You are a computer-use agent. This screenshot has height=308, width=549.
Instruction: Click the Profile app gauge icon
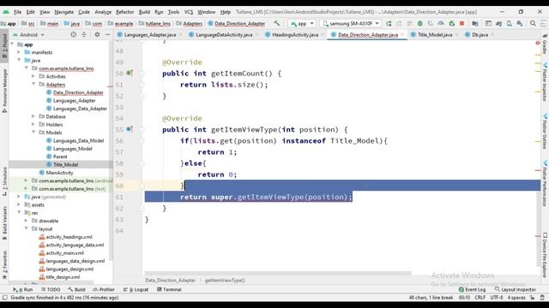pyautogui.click(x=441, y=23)
